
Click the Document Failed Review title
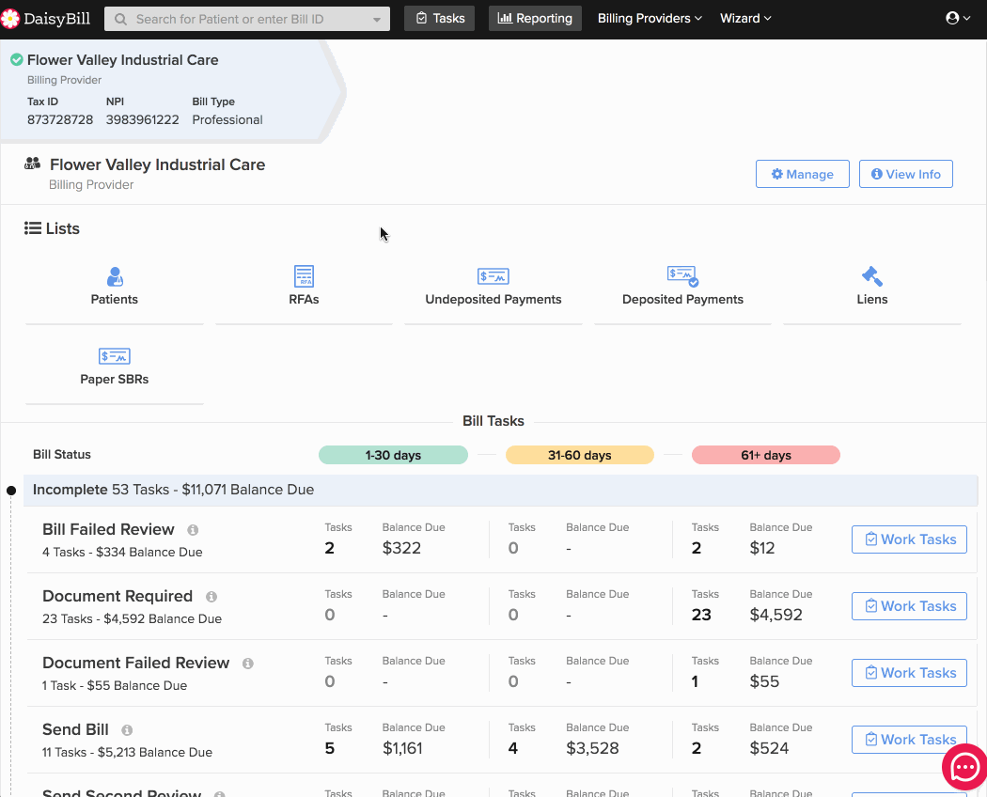tap(136, 663)
